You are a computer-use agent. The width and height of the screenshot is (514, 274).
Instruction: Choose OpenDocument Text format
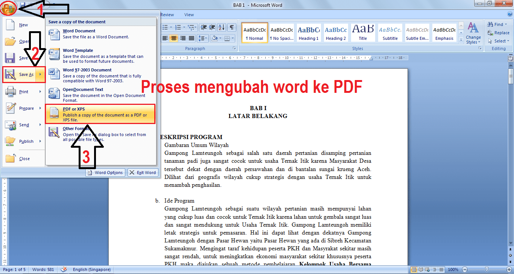tap(100, 95)
